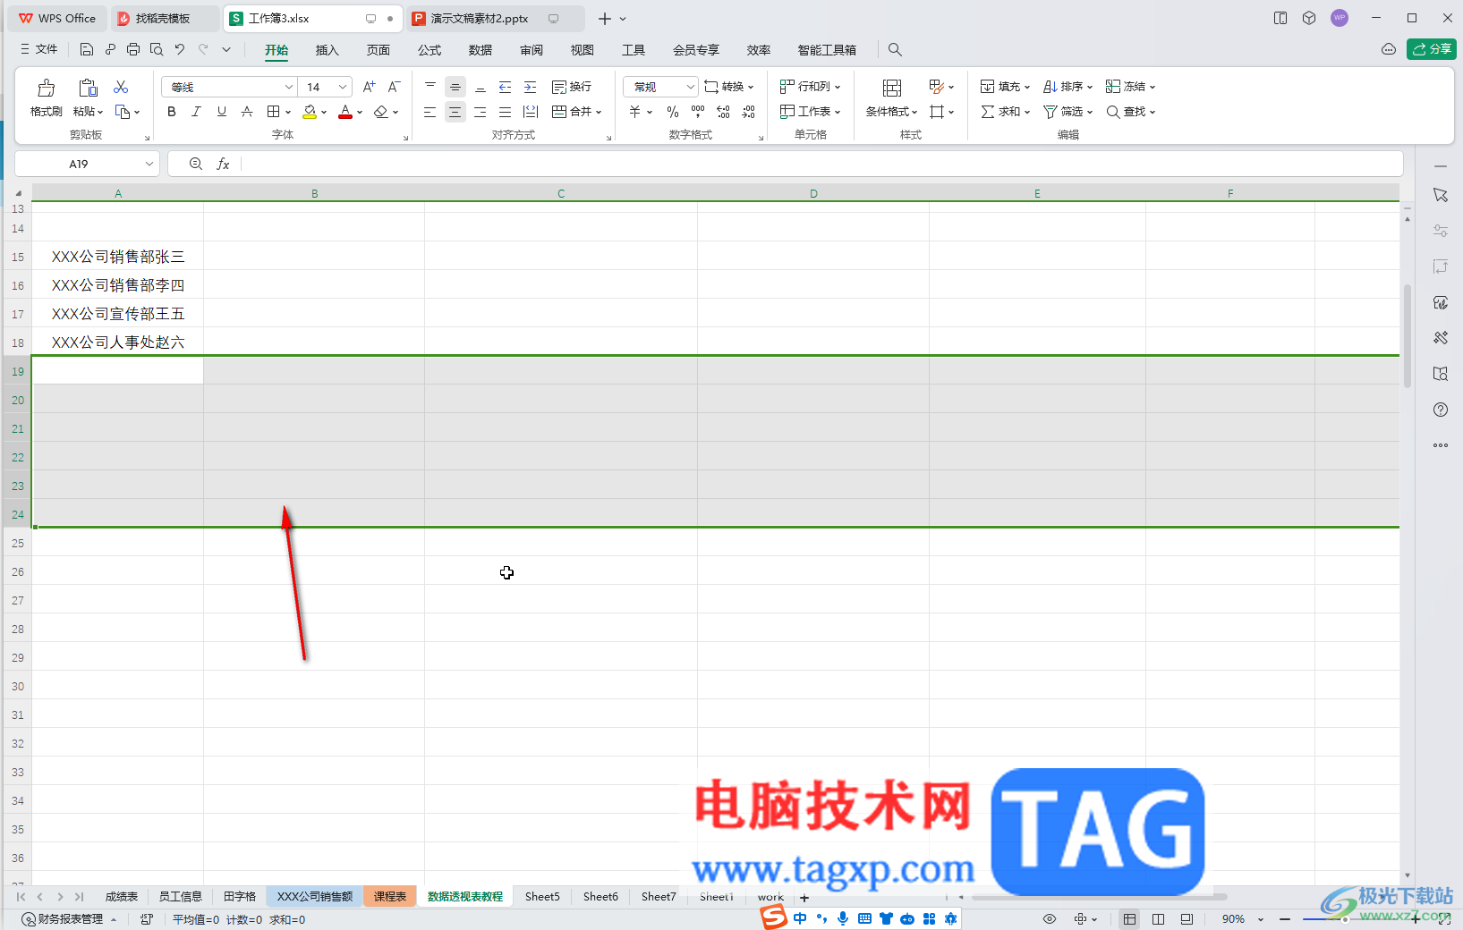Open the Worksheet (工作表) menu
The width and height of the screenshot is (1463, 930).
[811, 112]
